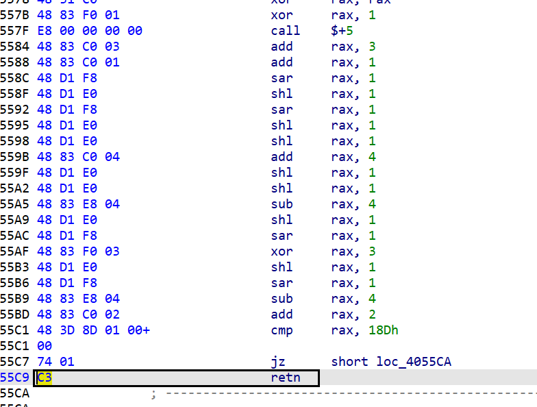The height and width of the screenshot is (407, 537).
Task: Select the cmp mnemonic at address 55C1
Action: (x=282, y=330)
